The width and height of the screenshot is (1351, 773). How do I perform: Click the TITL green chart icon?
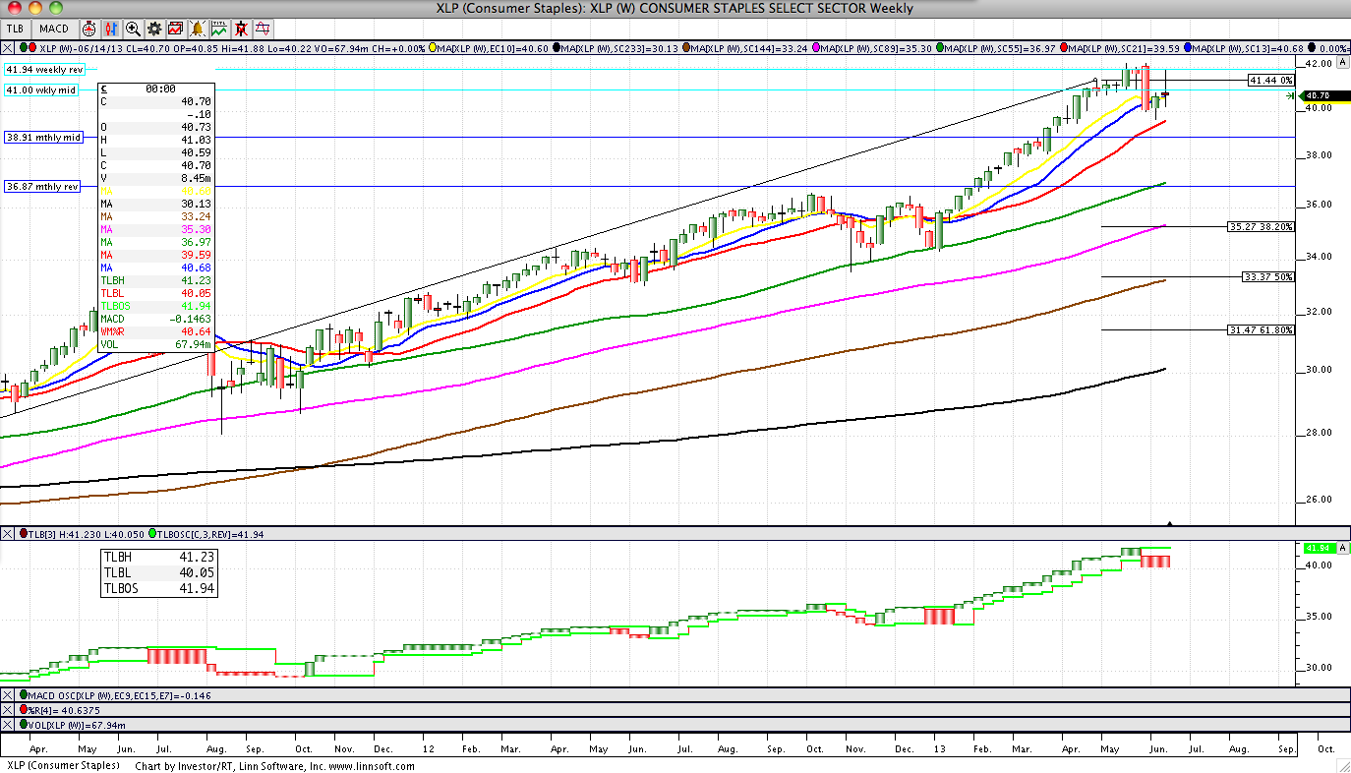coord(218,29)
